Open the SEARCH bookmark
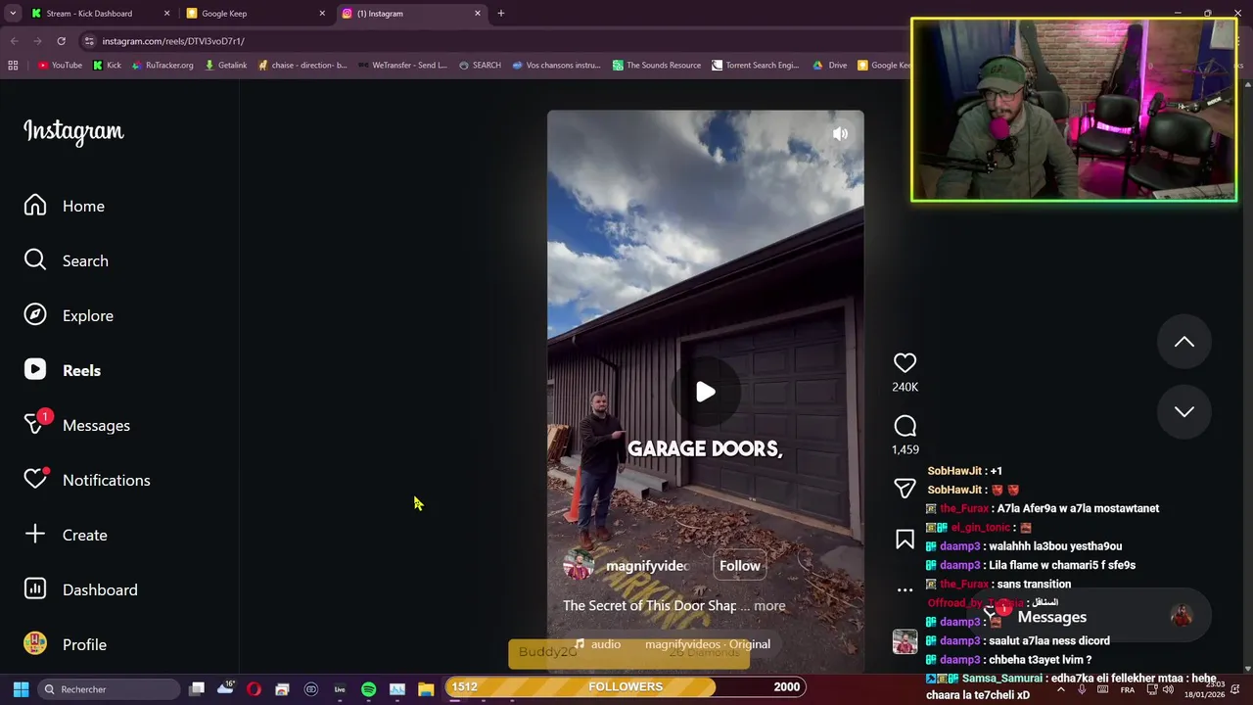The height and width of the screenshot is (705, 1253). [480, 66]
